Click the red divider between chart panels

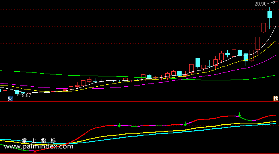(x=139, y=101)
